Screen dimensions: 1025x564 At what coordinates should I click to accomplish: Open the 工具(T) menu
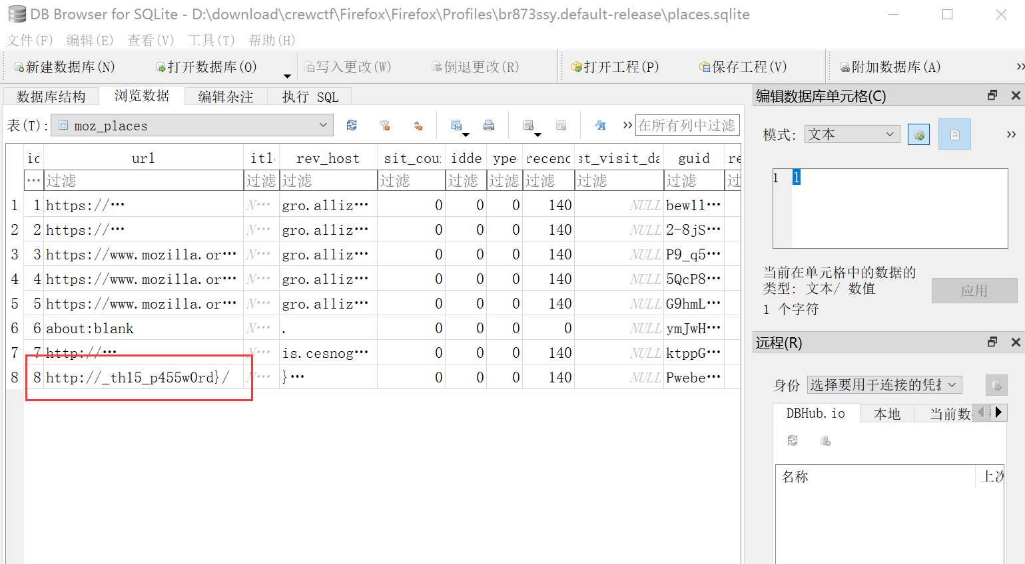pyautogui.click(x=212, y=40)
